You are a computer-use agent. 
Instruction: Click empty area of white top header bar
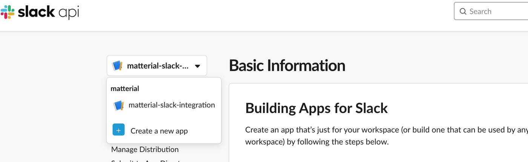[264, 15]
